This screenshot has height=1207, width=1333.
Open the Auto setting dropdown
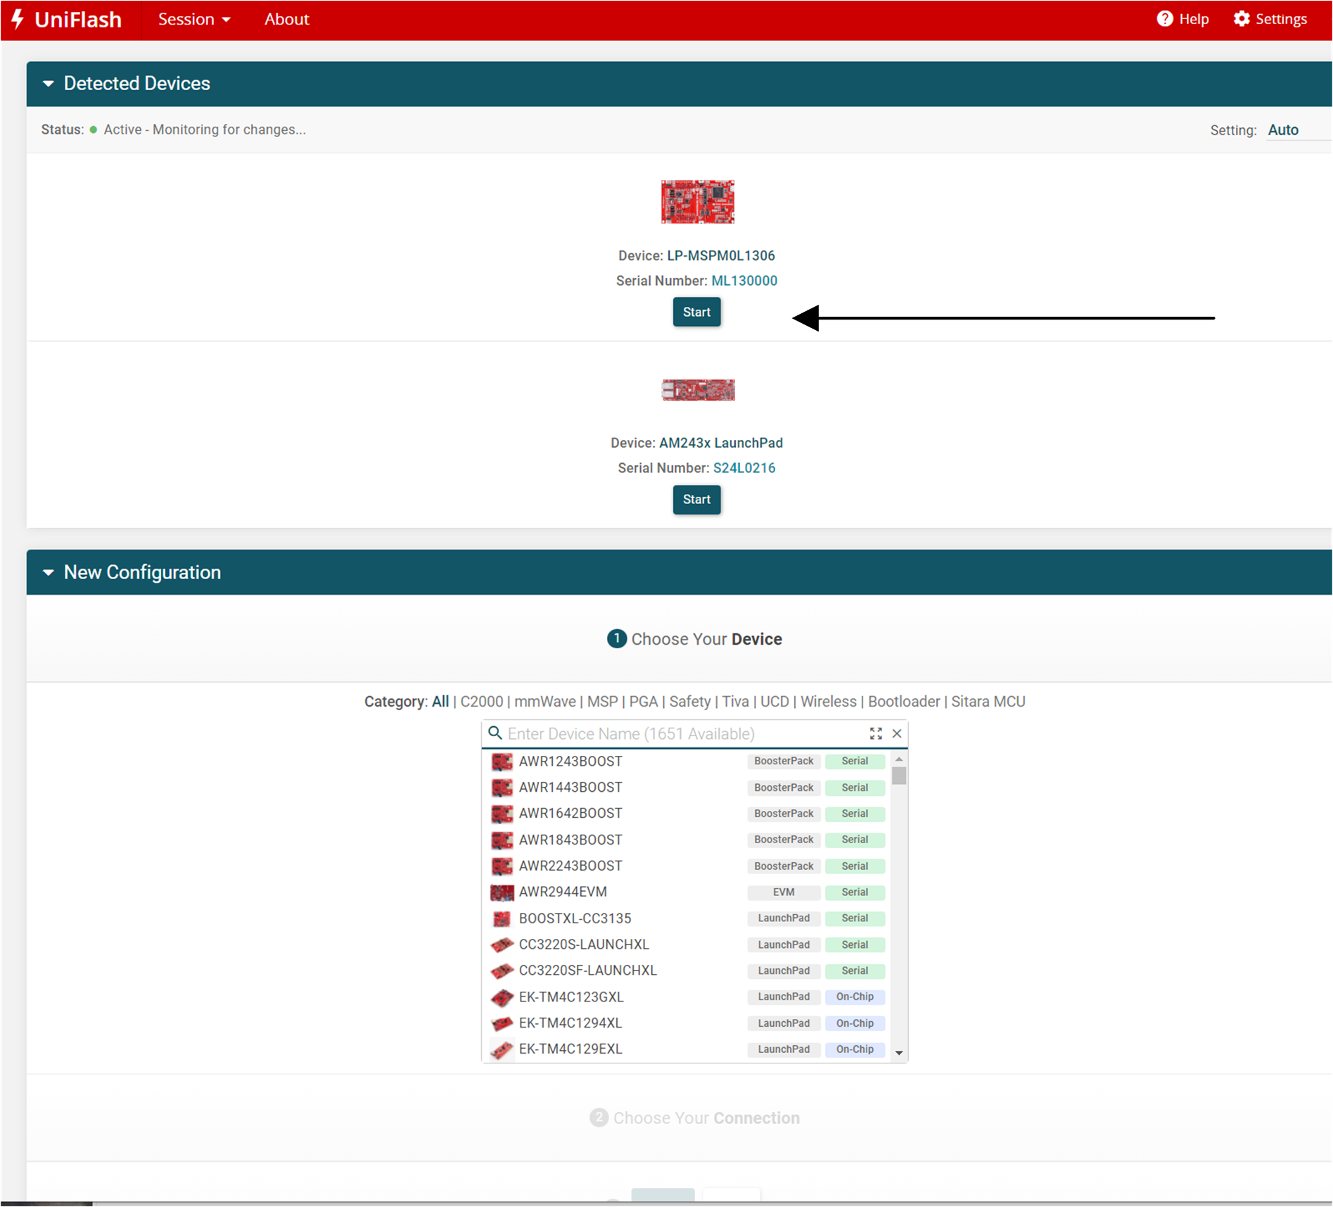[1298, 130]
